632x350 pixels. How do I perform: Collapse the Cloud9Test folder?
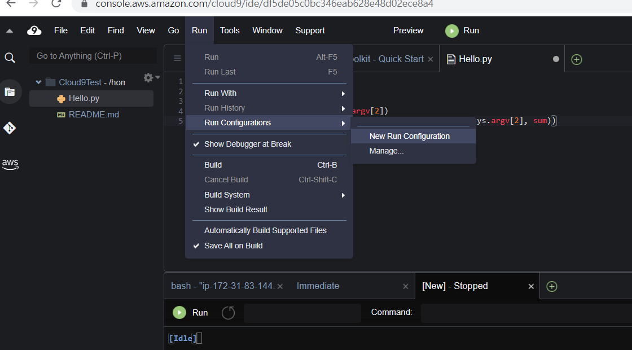pos(39,82)
